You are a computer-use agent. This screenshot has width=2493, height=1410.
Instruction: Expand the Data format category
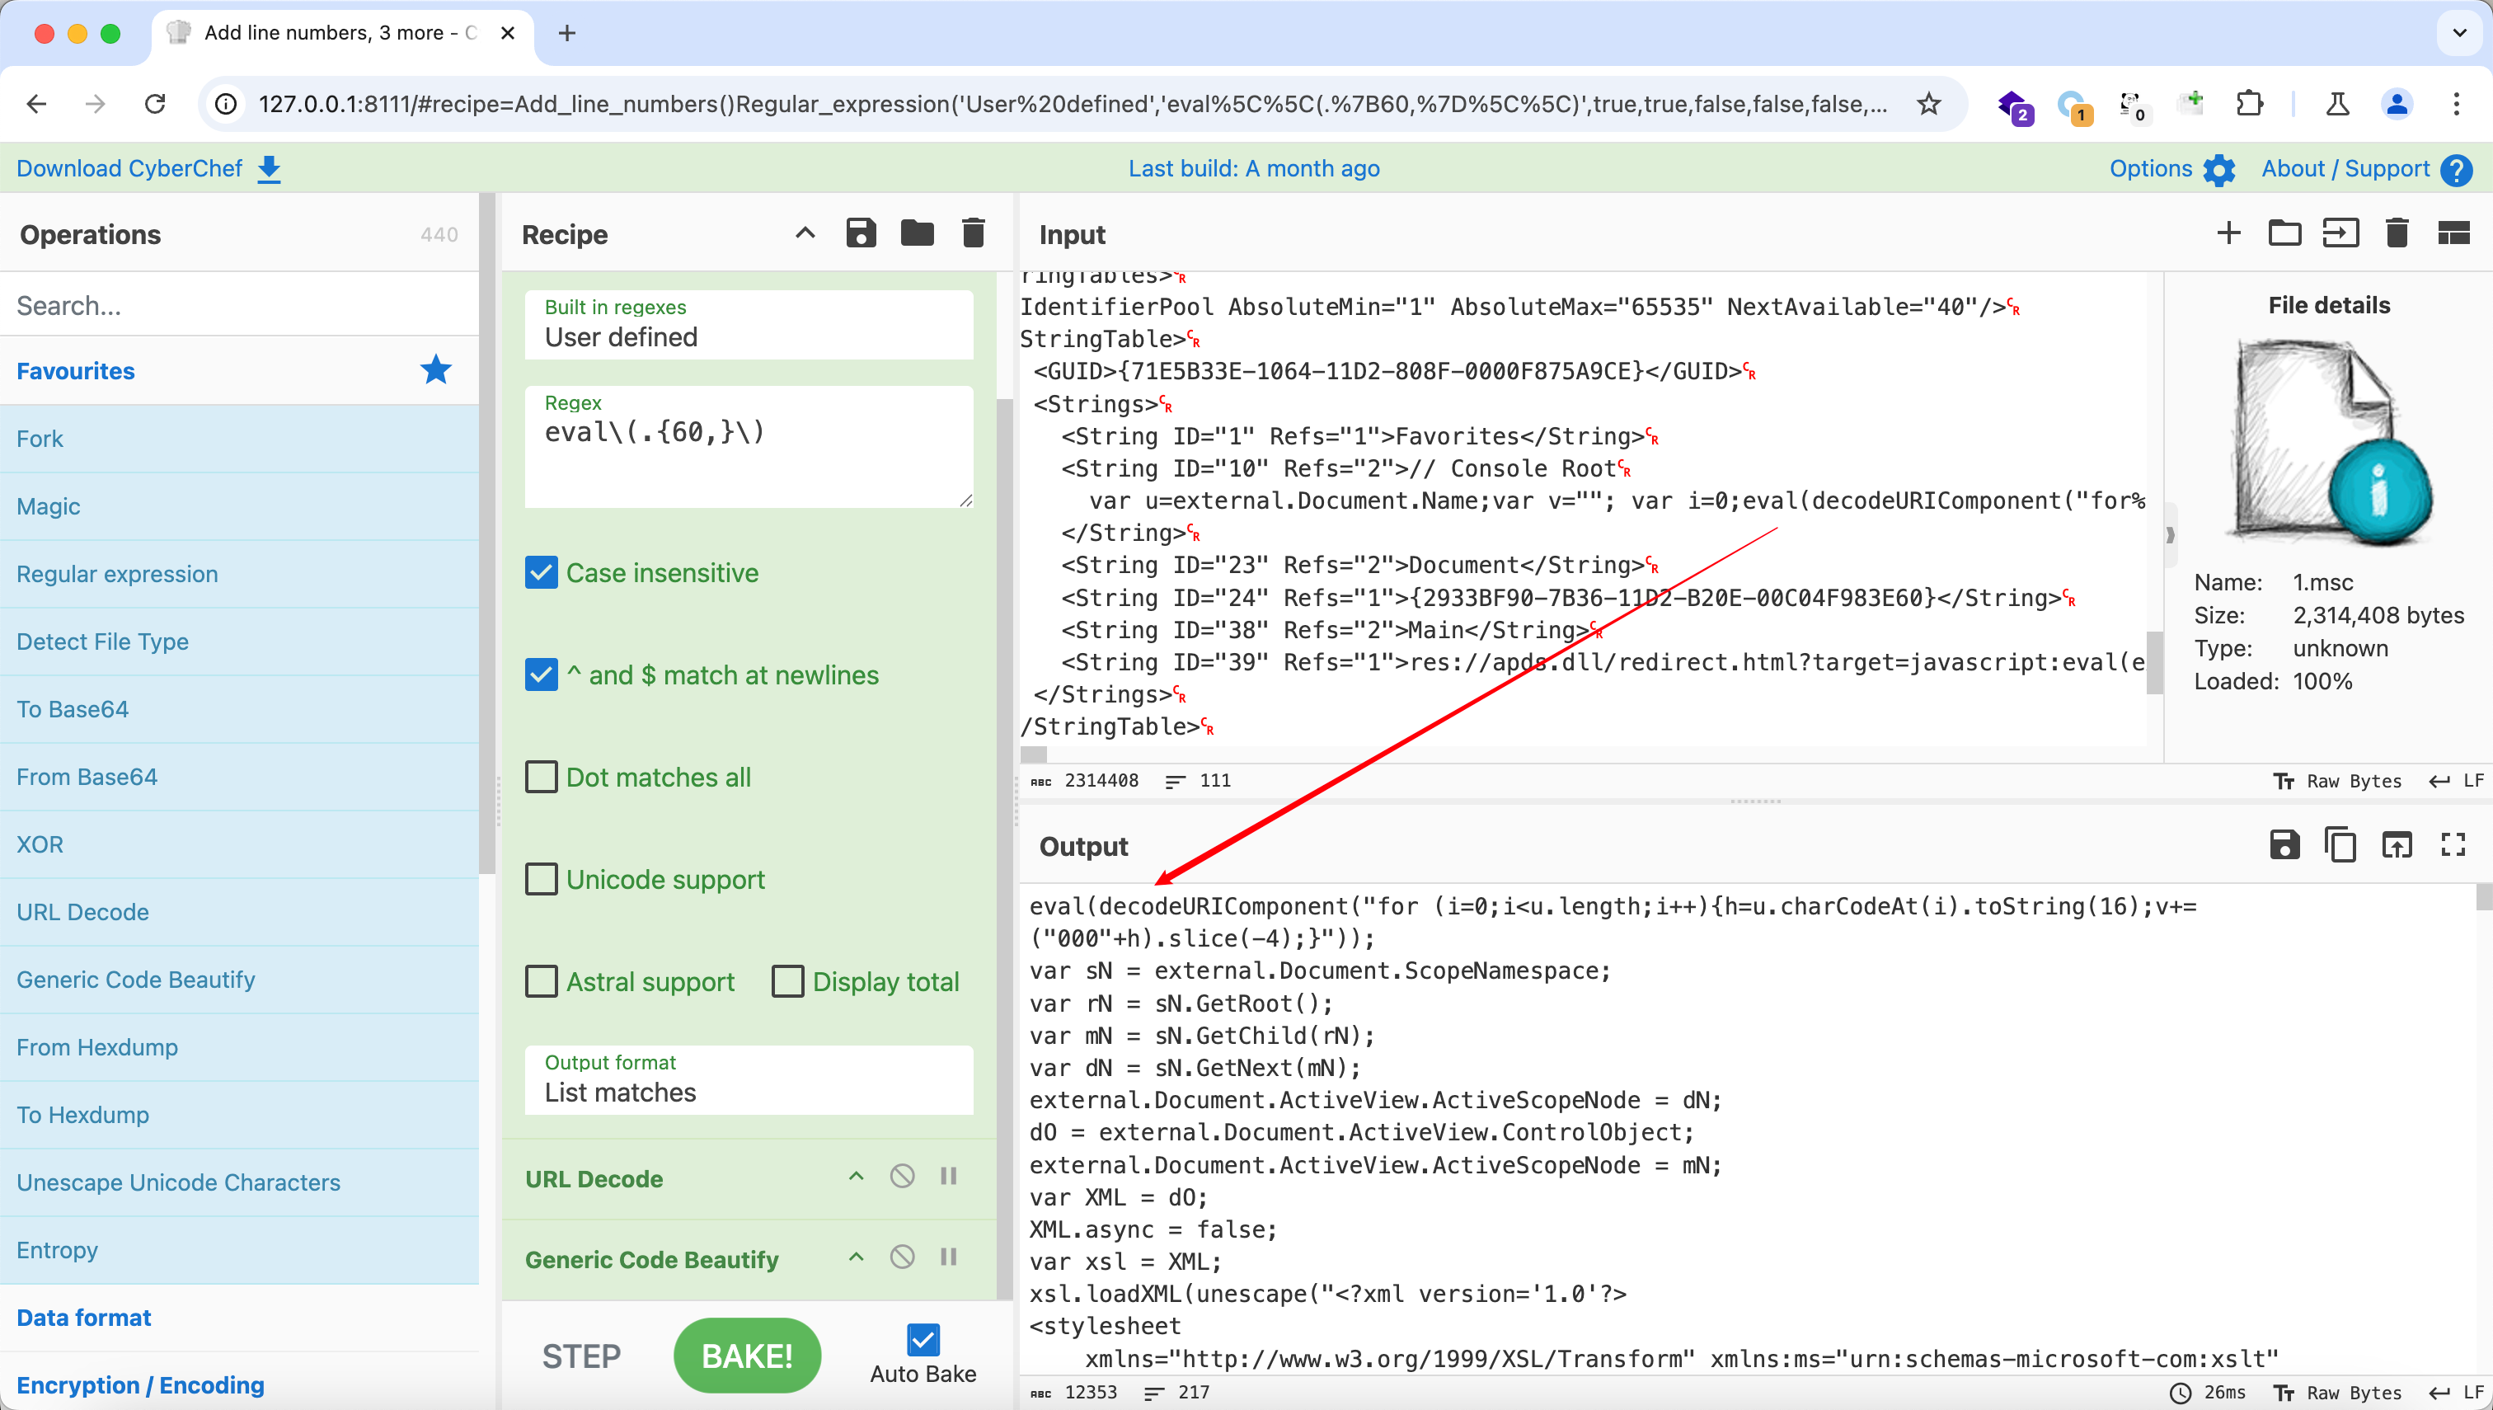click(84, 1317)
